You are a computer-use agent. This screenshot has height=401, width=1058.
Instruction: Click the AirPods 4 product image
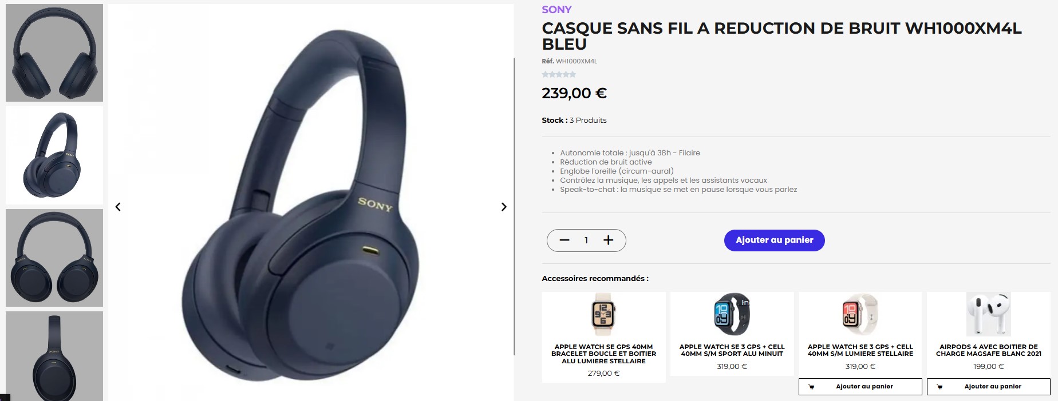pos(988,314)
